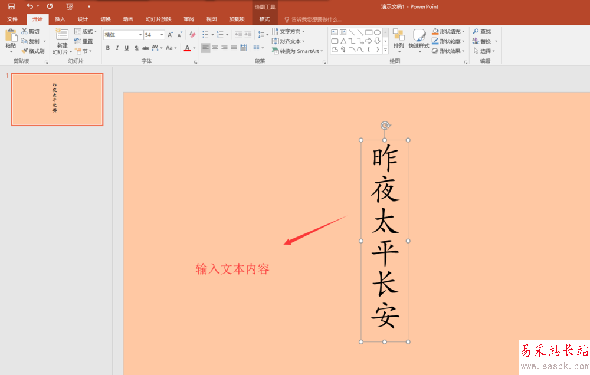Toggle Italic formatting
Viewport: 590px width, 375px height.
117,48
